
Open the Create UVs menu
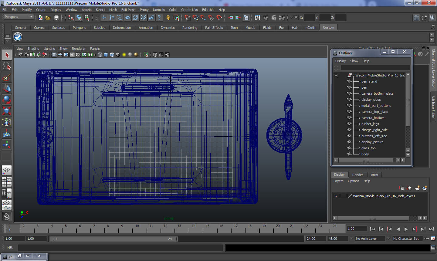pyautogui.click(x=189, y=10)
